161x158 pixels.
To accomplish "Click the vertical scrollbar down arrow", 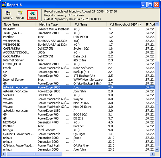I will click(x=157, y=149).
